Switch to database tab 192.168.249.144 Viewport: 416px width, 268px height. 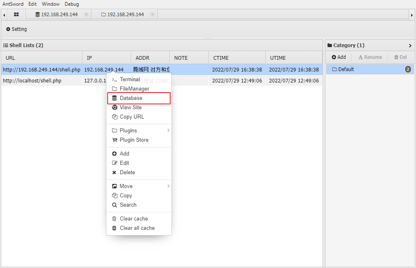click(x=58, y=14)
